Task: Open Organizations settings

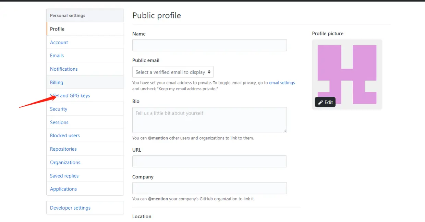Action: [65, 162]
